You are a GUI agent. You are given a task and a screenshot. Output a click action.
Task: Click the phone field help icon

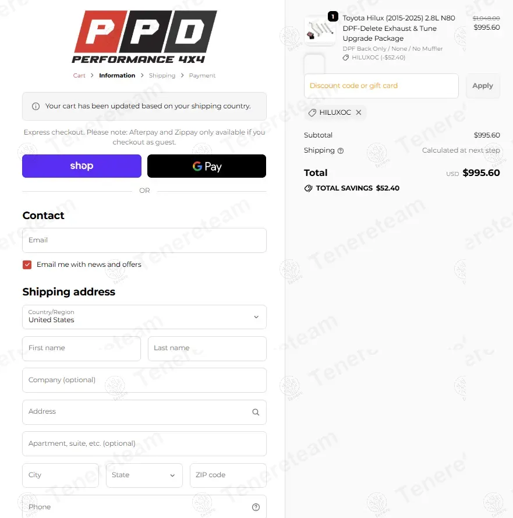click(256, 507)
